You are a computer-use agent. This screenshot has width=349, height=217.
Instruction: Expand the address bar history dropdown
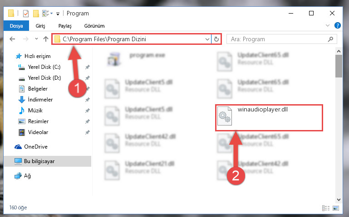pos(207,39)
